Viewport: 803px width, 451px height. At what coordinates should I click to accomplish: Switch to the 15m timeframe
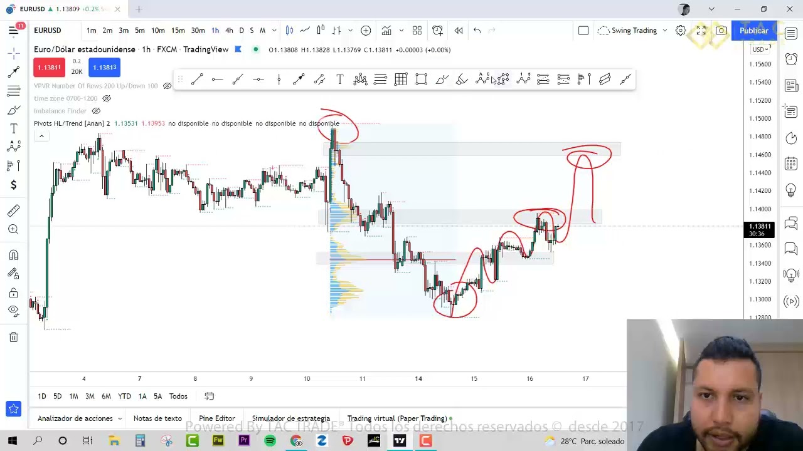pos(178,30)
